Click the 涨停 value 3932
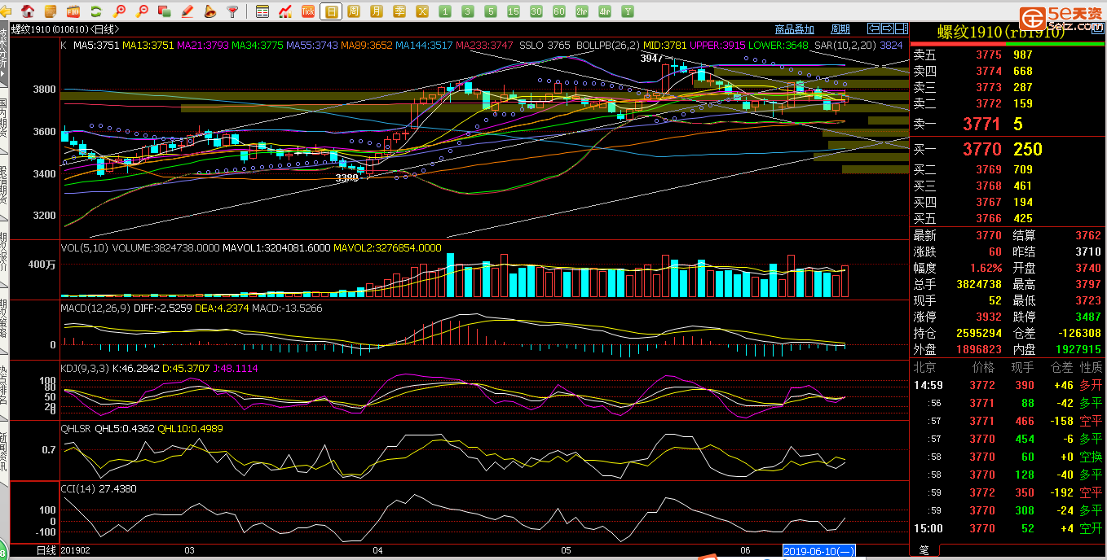This screenshot has height=560, width=1107. 988,317
